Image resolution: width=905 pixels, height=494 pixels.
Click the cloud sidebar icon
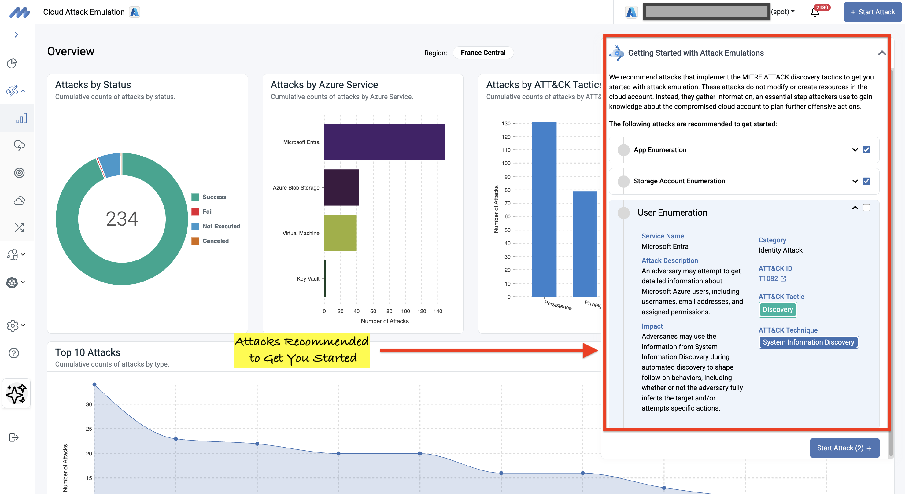[19, 201]
